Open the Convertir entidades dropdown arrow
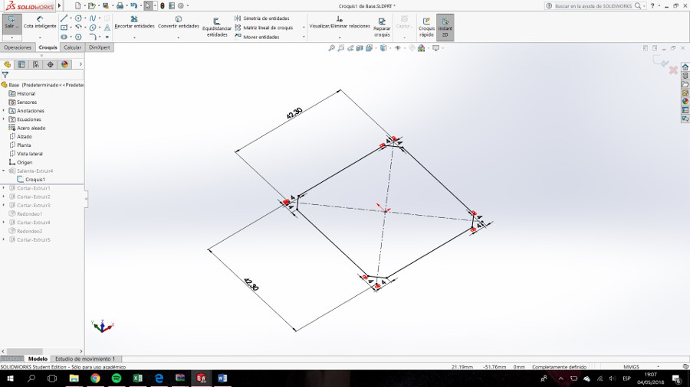This screenshot has width=690, height=387. [x=178, y=37]
